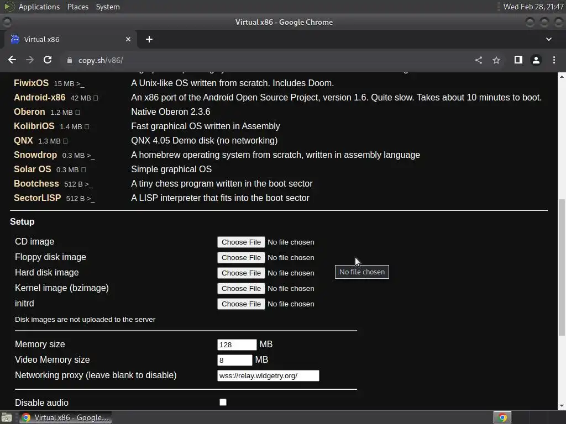Open the SectorLISP boot image
The height and width of the screenshot is (424, 566).
pyautogui.click(x=37, y=198)
